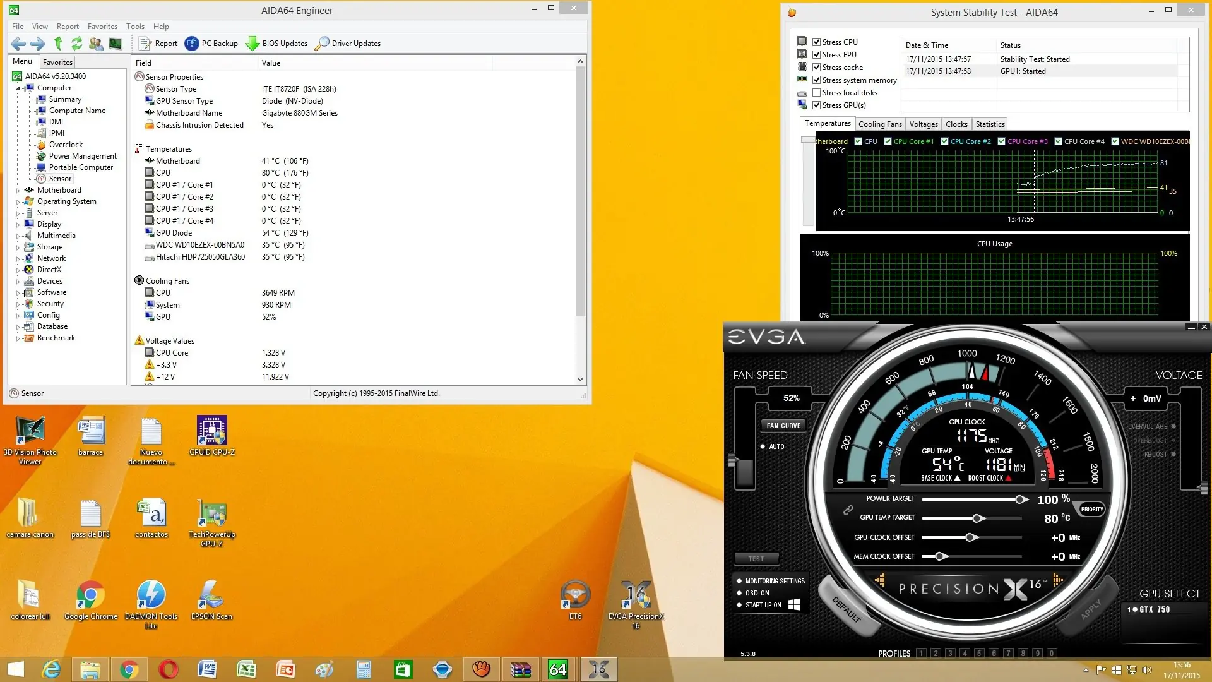1212x682 pixels.
Task: Expand the Display tree node
Action: click(18, 225)
